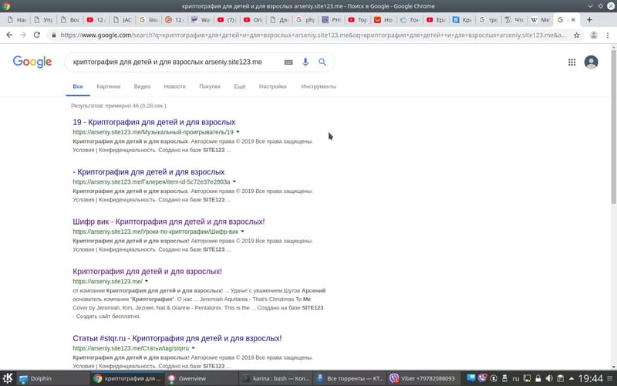The height and width of the screenshot is (386, 617).
Task: Click the clock showing 19:44
Action: click(590, 378)
